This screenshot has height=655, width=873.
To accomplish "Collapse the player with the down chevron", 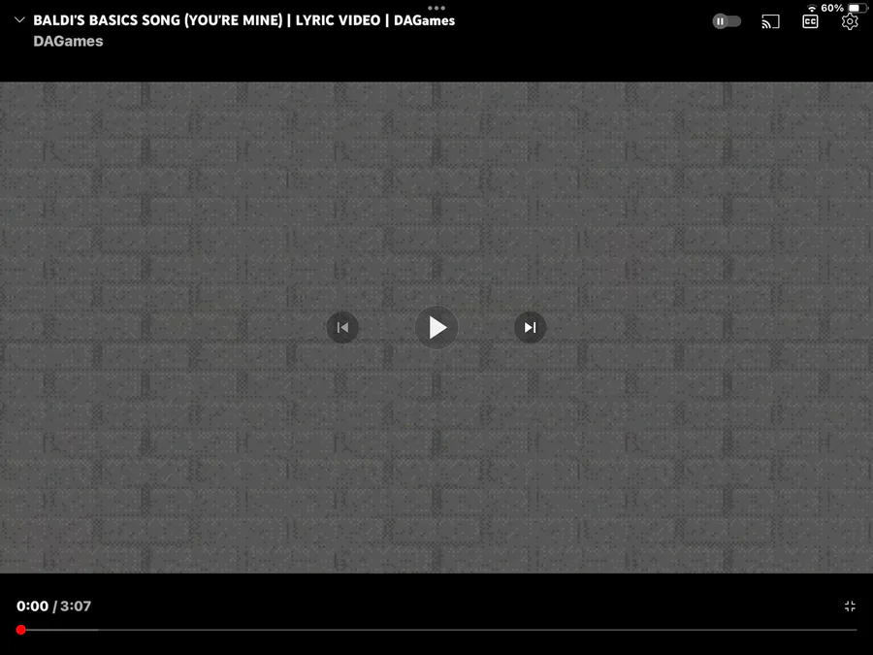I will 19,20.
